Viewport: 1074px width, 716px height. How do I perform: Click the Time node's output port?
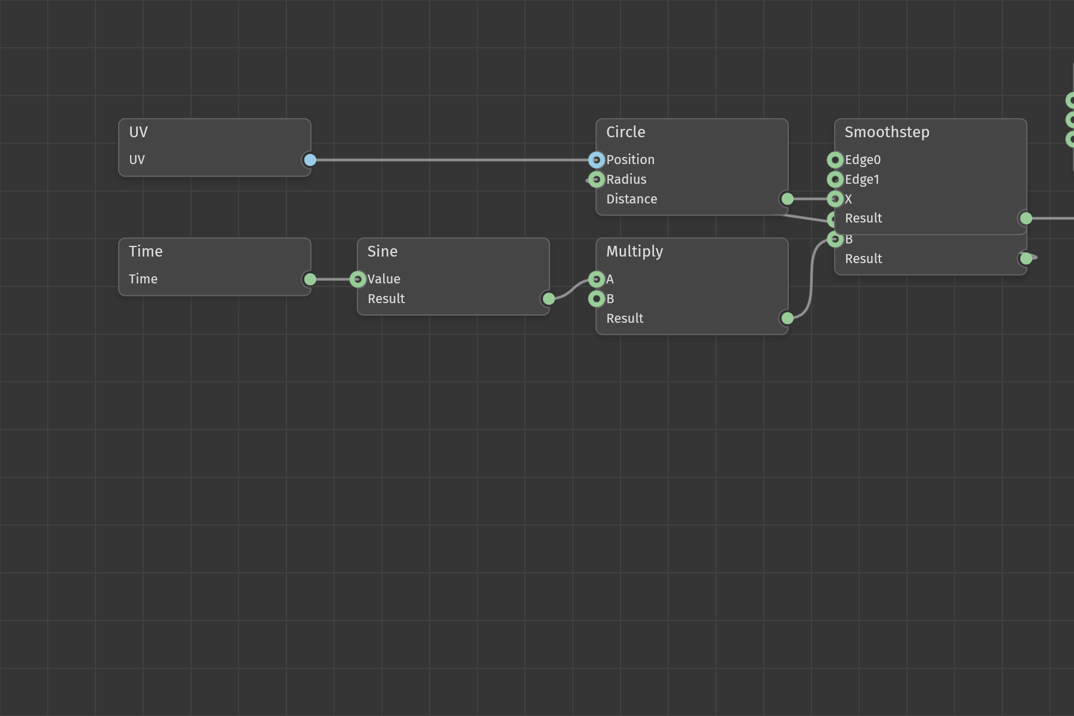310,279
